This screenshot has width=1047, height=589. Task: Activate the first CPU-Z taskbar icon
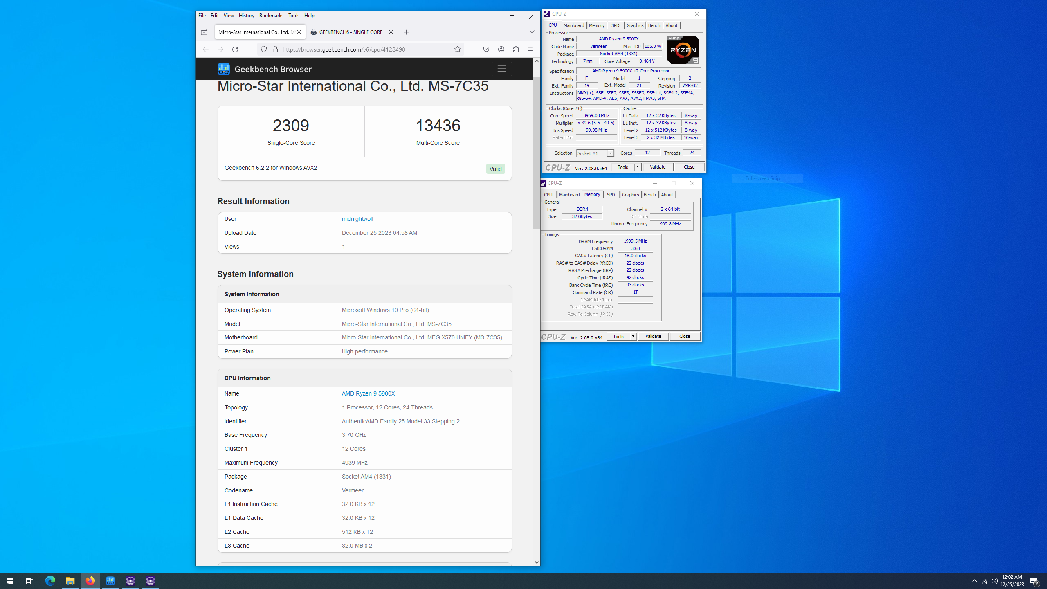[130, 581]
